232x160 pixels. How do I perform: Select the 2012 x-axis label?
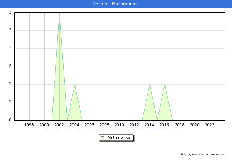[x=135, y=125]
